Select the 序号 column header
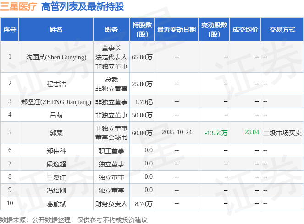 (x=10, y=30)
